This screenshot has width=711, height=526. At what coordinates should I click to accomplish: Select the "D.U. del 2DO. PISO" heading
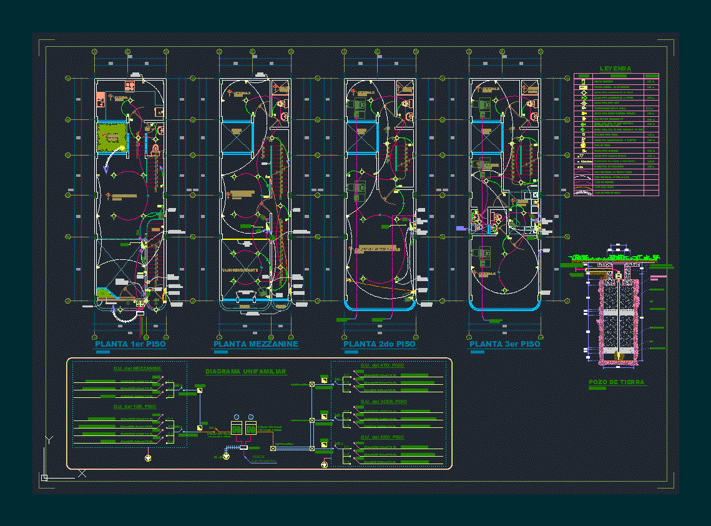point(382,437)
